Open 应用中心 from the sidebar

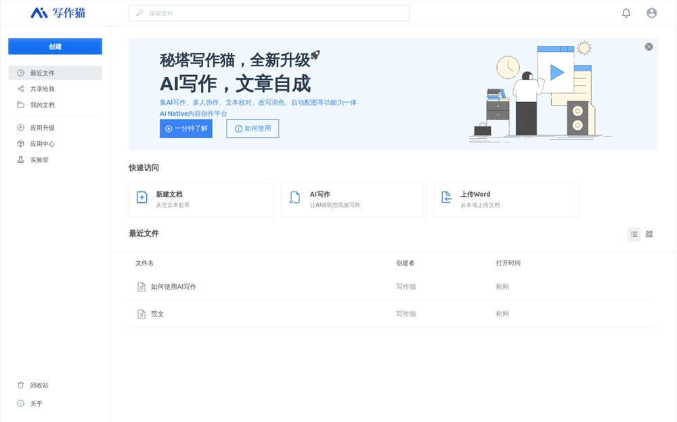[x=42, y=144]
